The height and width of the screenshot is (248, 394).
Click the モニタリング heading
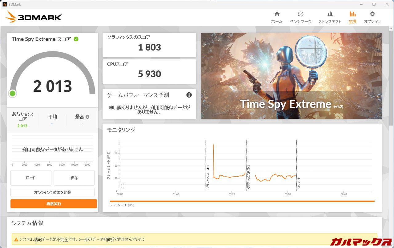(x=121, y=130)
